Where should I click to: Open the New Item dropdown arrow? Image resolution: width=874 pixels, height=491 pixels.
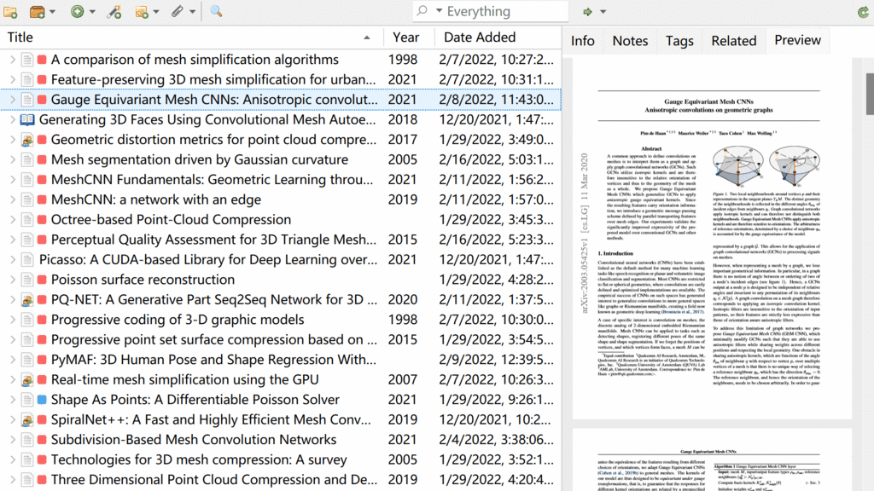pos(92,12)
